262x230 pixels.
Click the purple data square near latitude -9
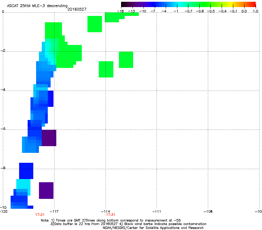46,190
